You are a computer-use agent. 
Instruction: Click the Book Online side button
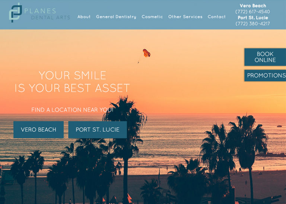(x=265, y=57)
